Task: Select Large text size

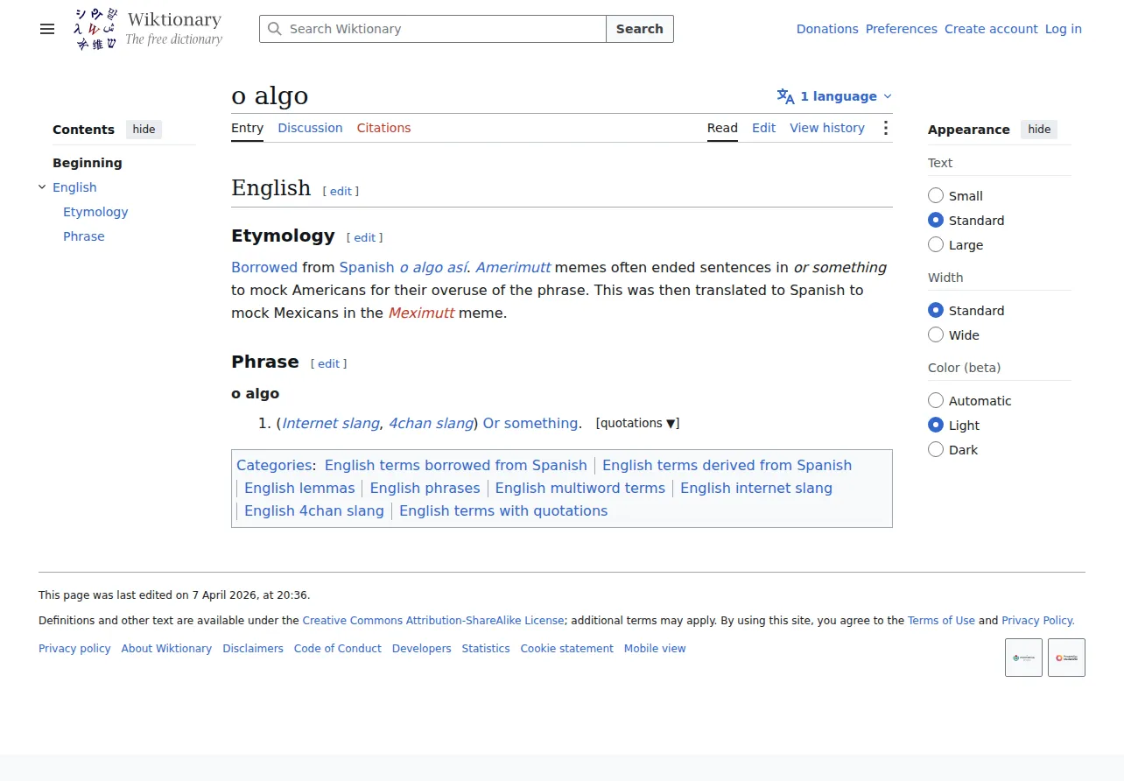Action: coord(936,245)
